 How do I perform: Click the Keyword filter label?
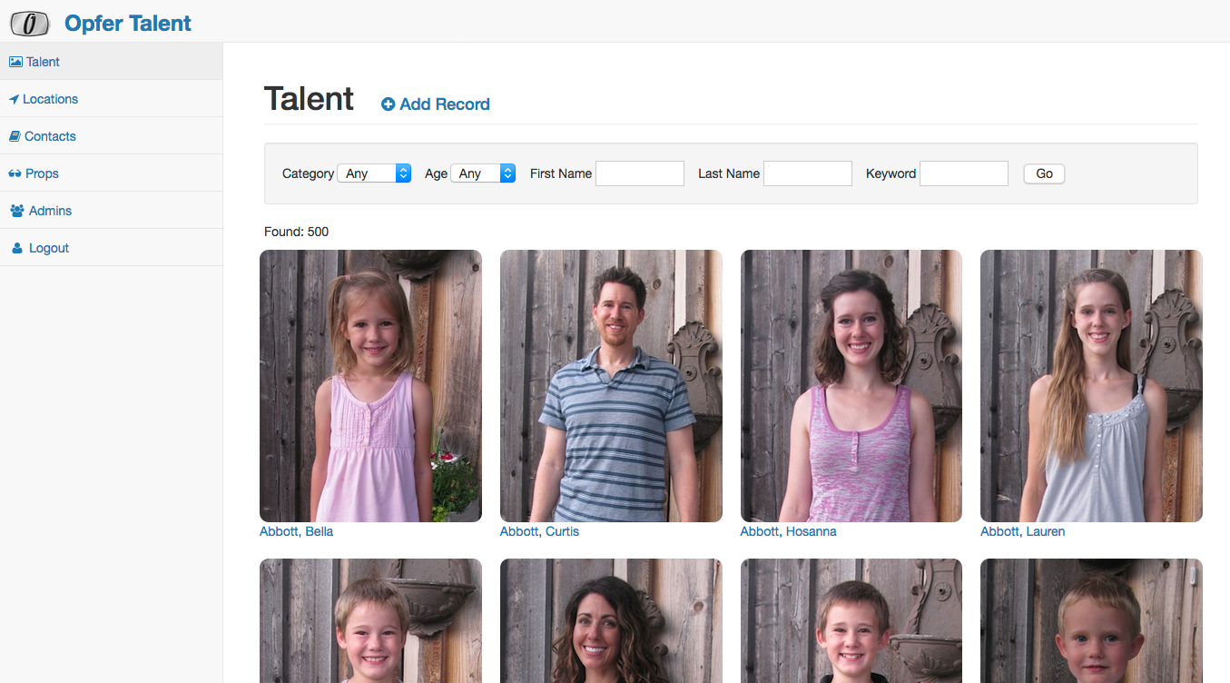(891, 173)
